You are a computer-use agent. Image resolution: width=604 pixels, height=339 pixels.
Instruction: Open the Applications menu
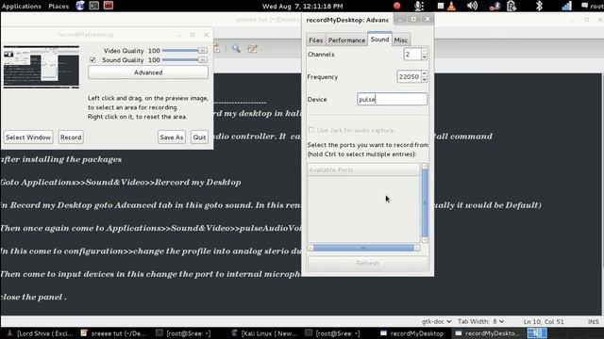pos(22,7)
